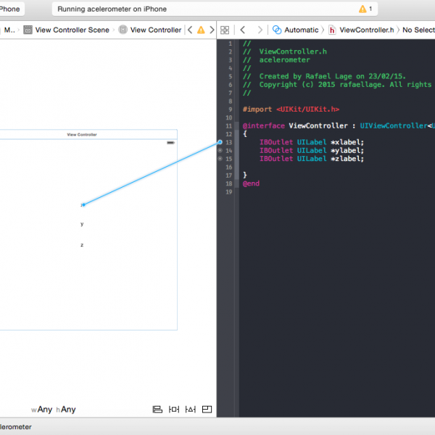Go to next issue in storyboard jump bar
The image size is (435, 435).
[x=212, y=30]
